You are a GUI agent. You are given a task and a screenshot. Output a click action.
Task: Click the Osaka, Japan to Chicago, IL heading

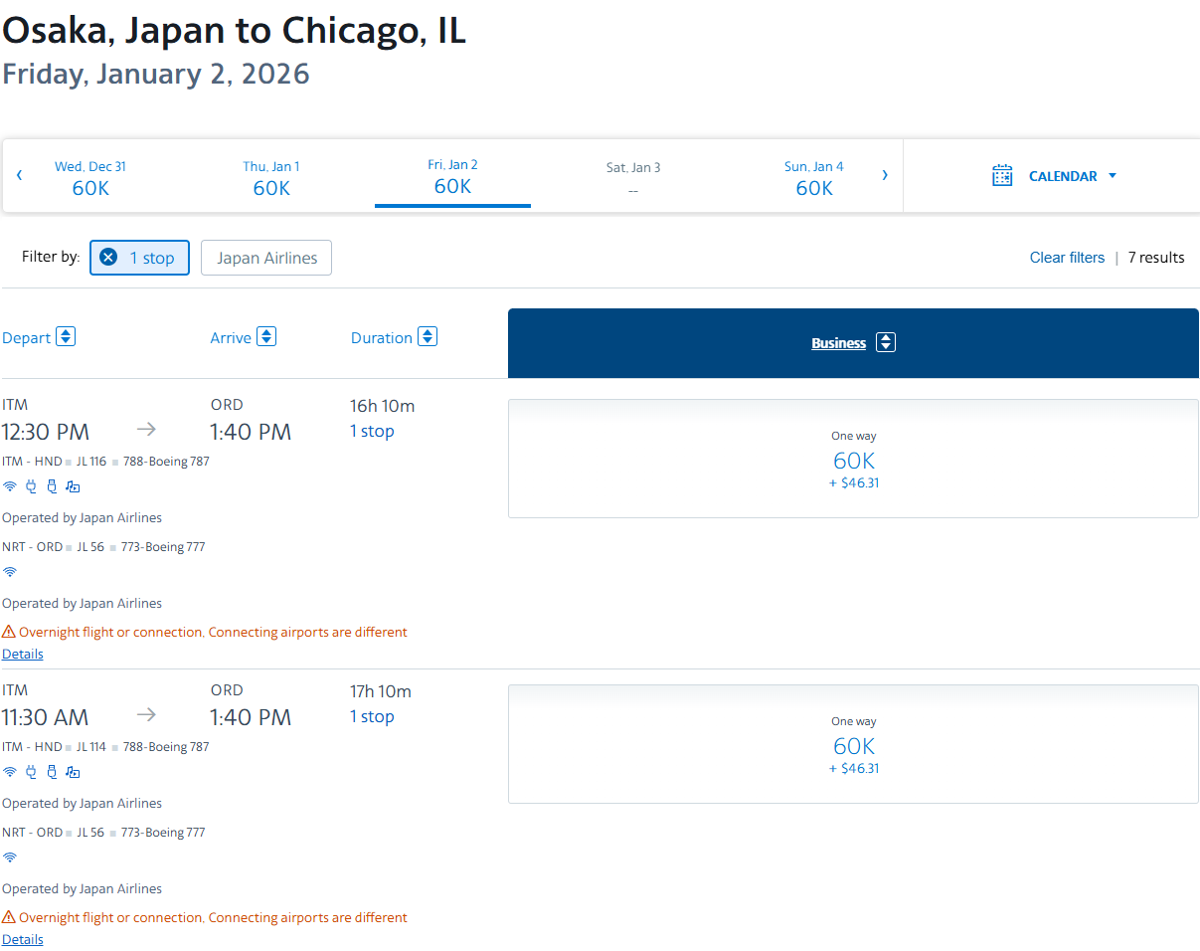(x=234, y=31)
